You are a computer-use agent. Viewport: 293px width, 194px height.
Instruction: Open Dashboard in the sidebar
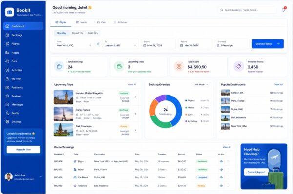pos(23,26)
